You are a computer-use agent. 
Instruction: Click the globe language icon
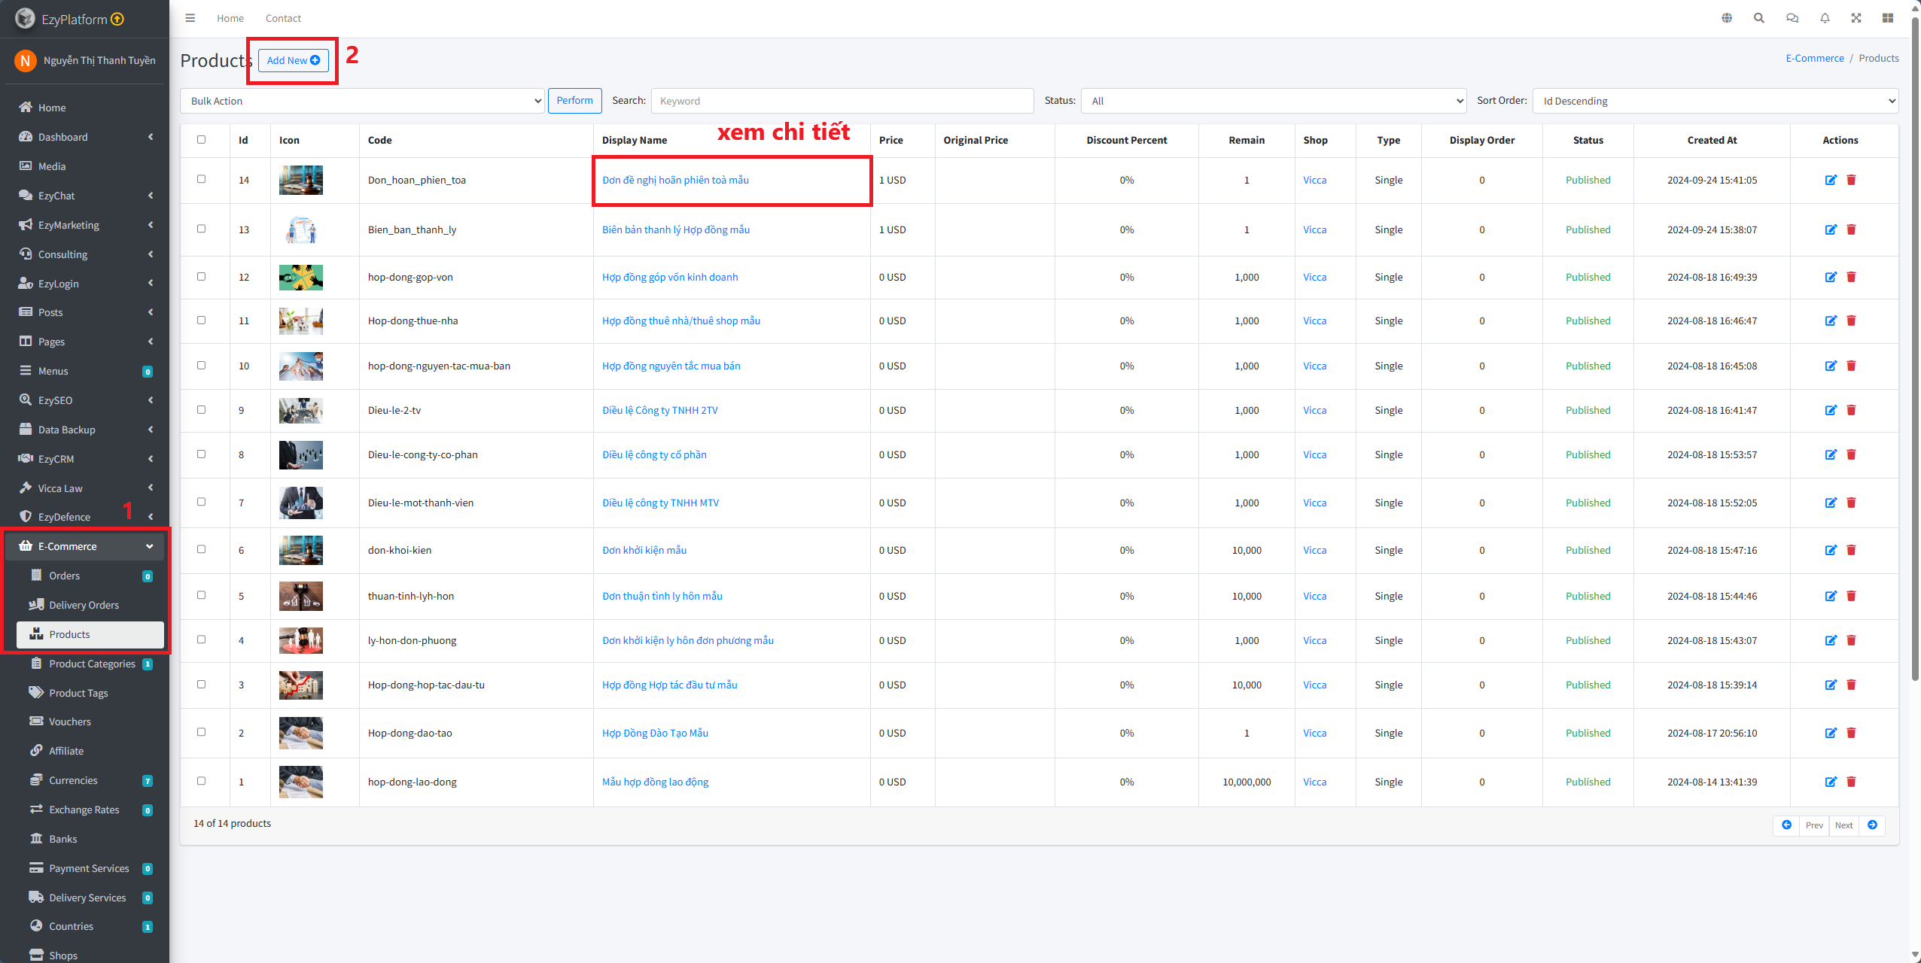(1727, 18)
